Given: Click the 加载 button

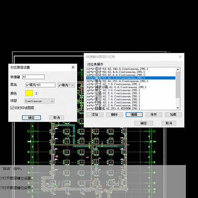Looking at the screenshot, I should point(173,114).
